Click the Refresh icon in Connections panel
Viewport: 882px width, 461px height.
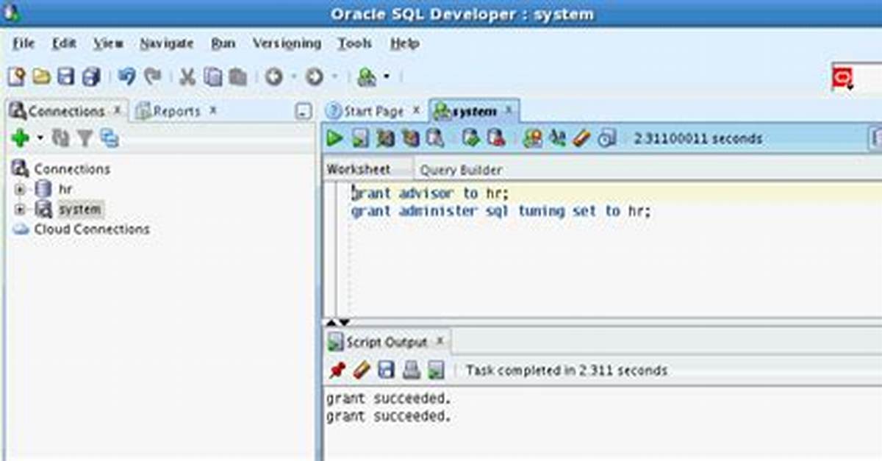[60, 137]
